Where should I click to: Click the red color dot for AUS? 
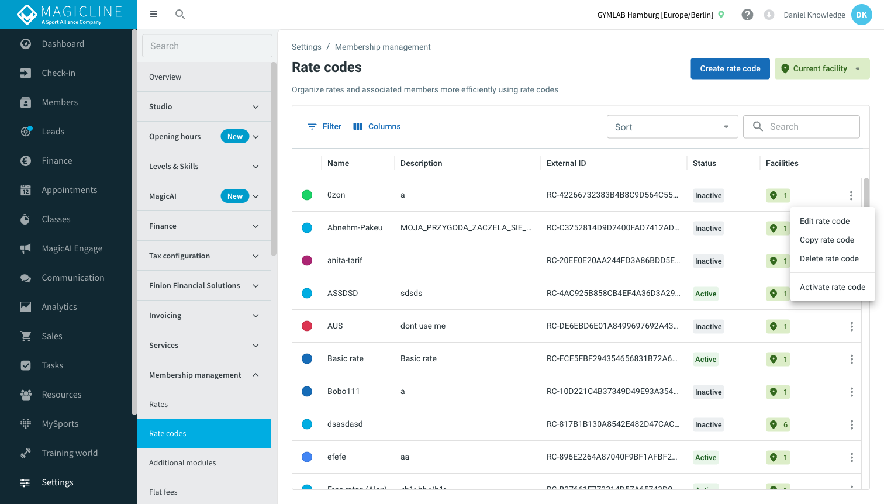click(307, 326)
